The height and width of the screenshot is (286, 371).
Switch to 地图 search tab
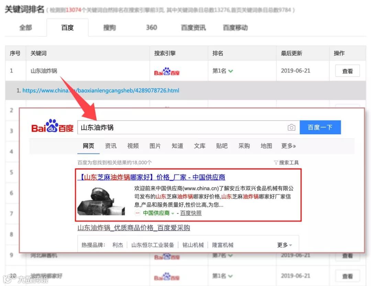click(x=266, y=146)
